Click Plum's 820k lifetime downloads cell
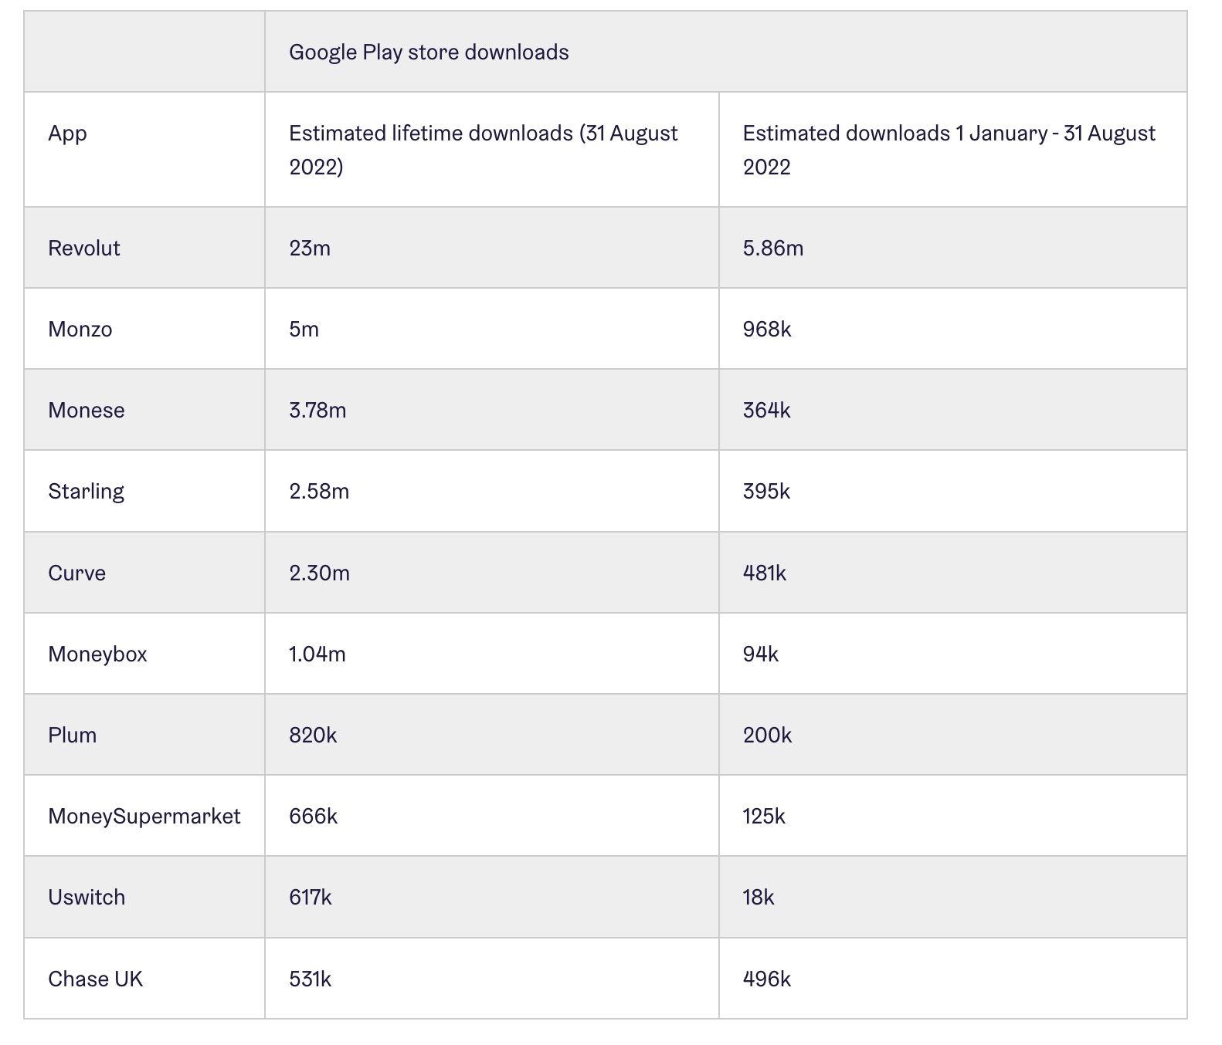The width and height of the screenshot is (1222, 1045). pos(491,735)
